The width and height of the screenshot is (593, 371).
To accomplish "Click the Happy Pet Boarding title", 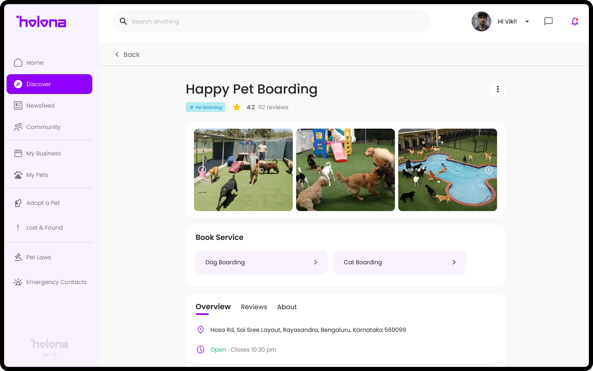I will pyautogui.click(x=252, y=89).
